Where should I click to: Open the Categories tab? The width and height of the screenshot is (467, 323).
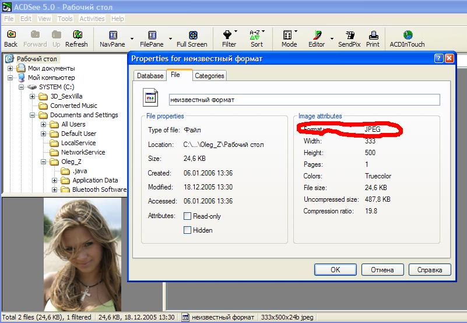[209, 76]
